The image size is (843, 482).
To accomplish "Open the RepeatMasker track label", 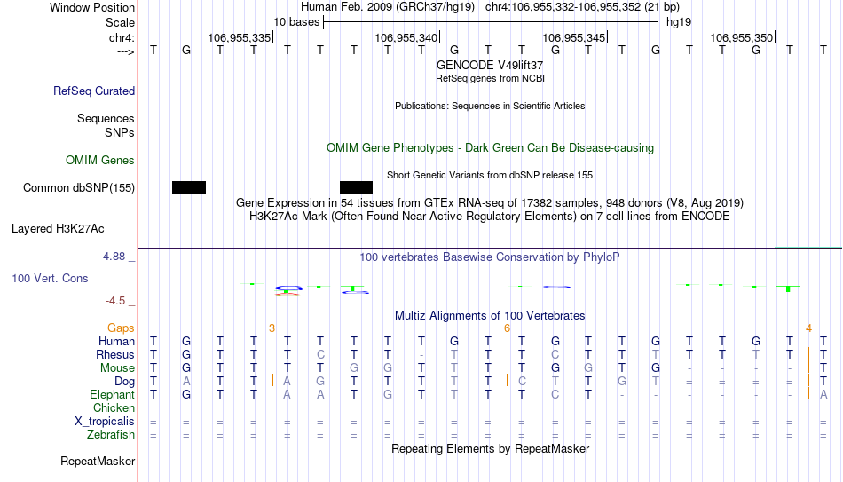I will tap(98, 461).
